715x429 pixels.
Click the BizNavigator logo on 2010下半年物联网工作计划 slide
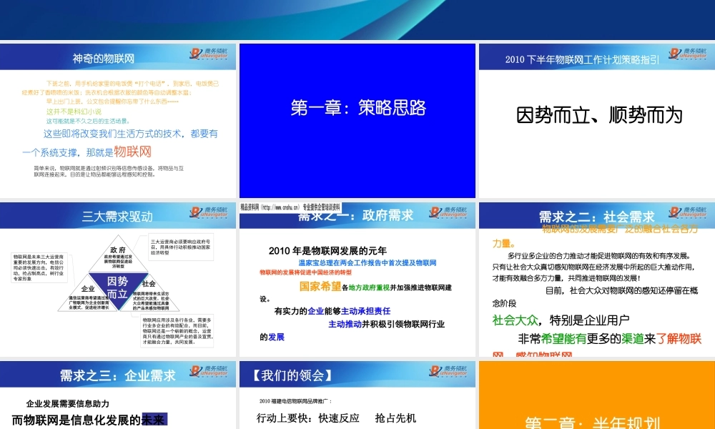coord(688,54)
